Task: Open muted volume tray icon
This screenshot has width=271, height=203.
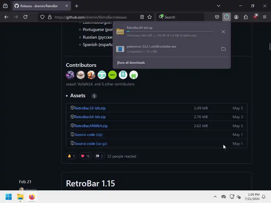Action: coord(239,197)
